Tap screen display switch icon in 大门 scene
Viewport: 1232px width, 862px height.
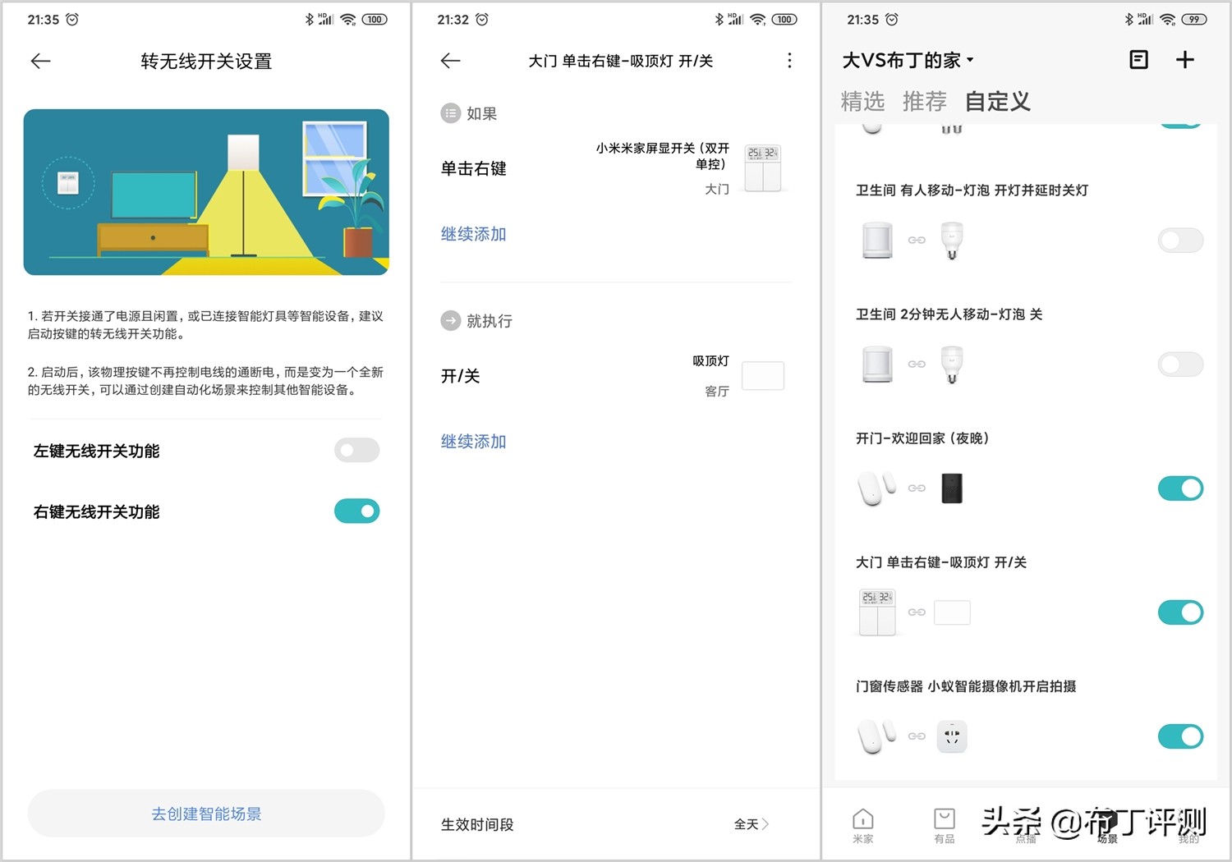point(876,612)
